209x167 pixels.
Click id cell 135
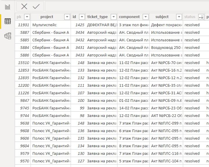click(78, 138)
